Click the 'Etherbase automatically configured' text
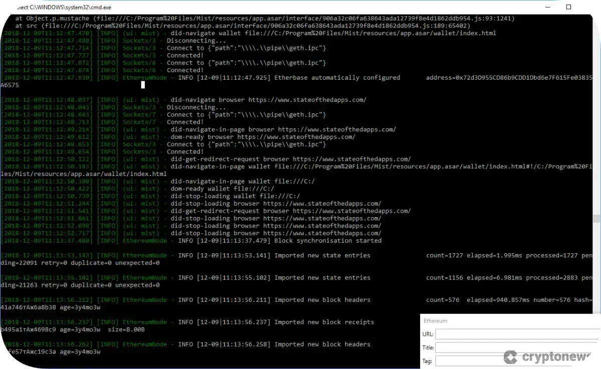Screen dimensions: 601x369 tap(337, 78)
